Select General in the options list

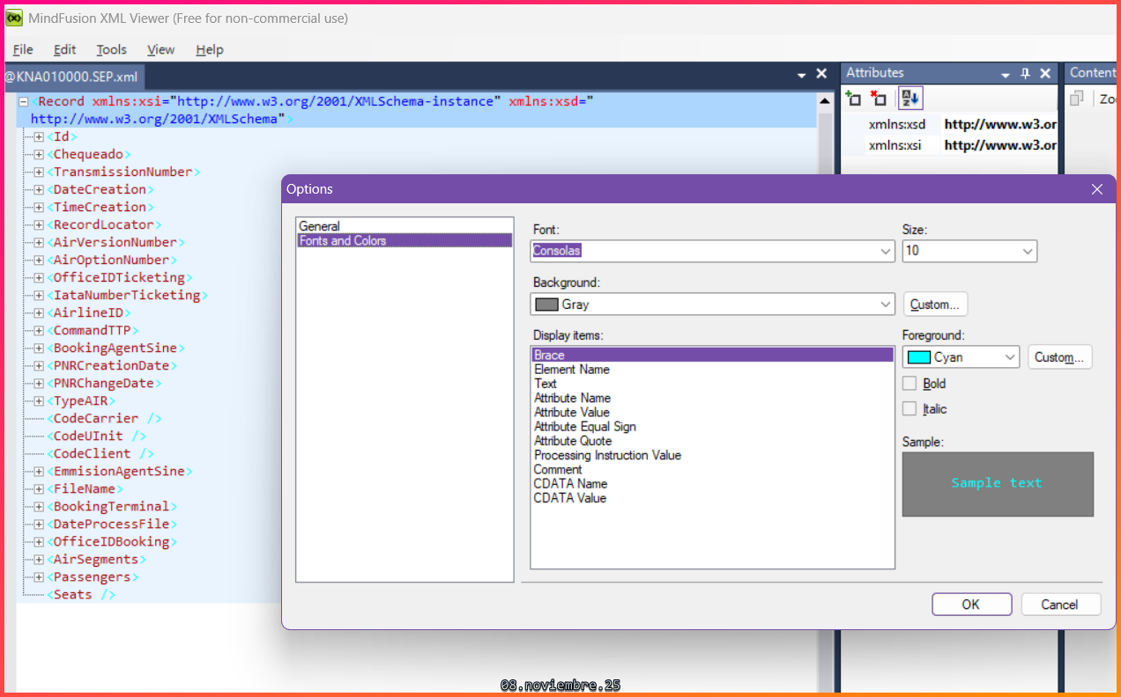click(319, 226)
